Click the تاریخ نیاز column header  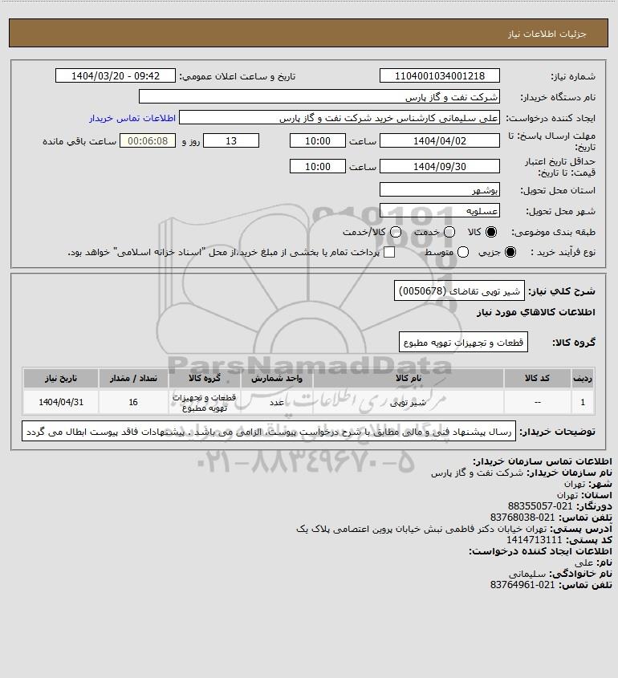(x=61, y=379)
